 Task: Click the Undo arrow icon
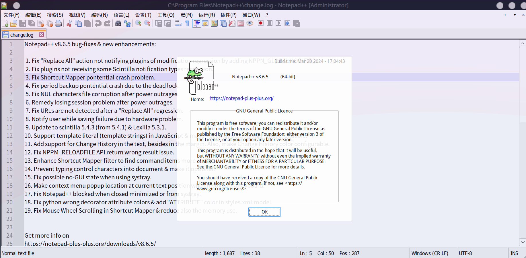98,23
